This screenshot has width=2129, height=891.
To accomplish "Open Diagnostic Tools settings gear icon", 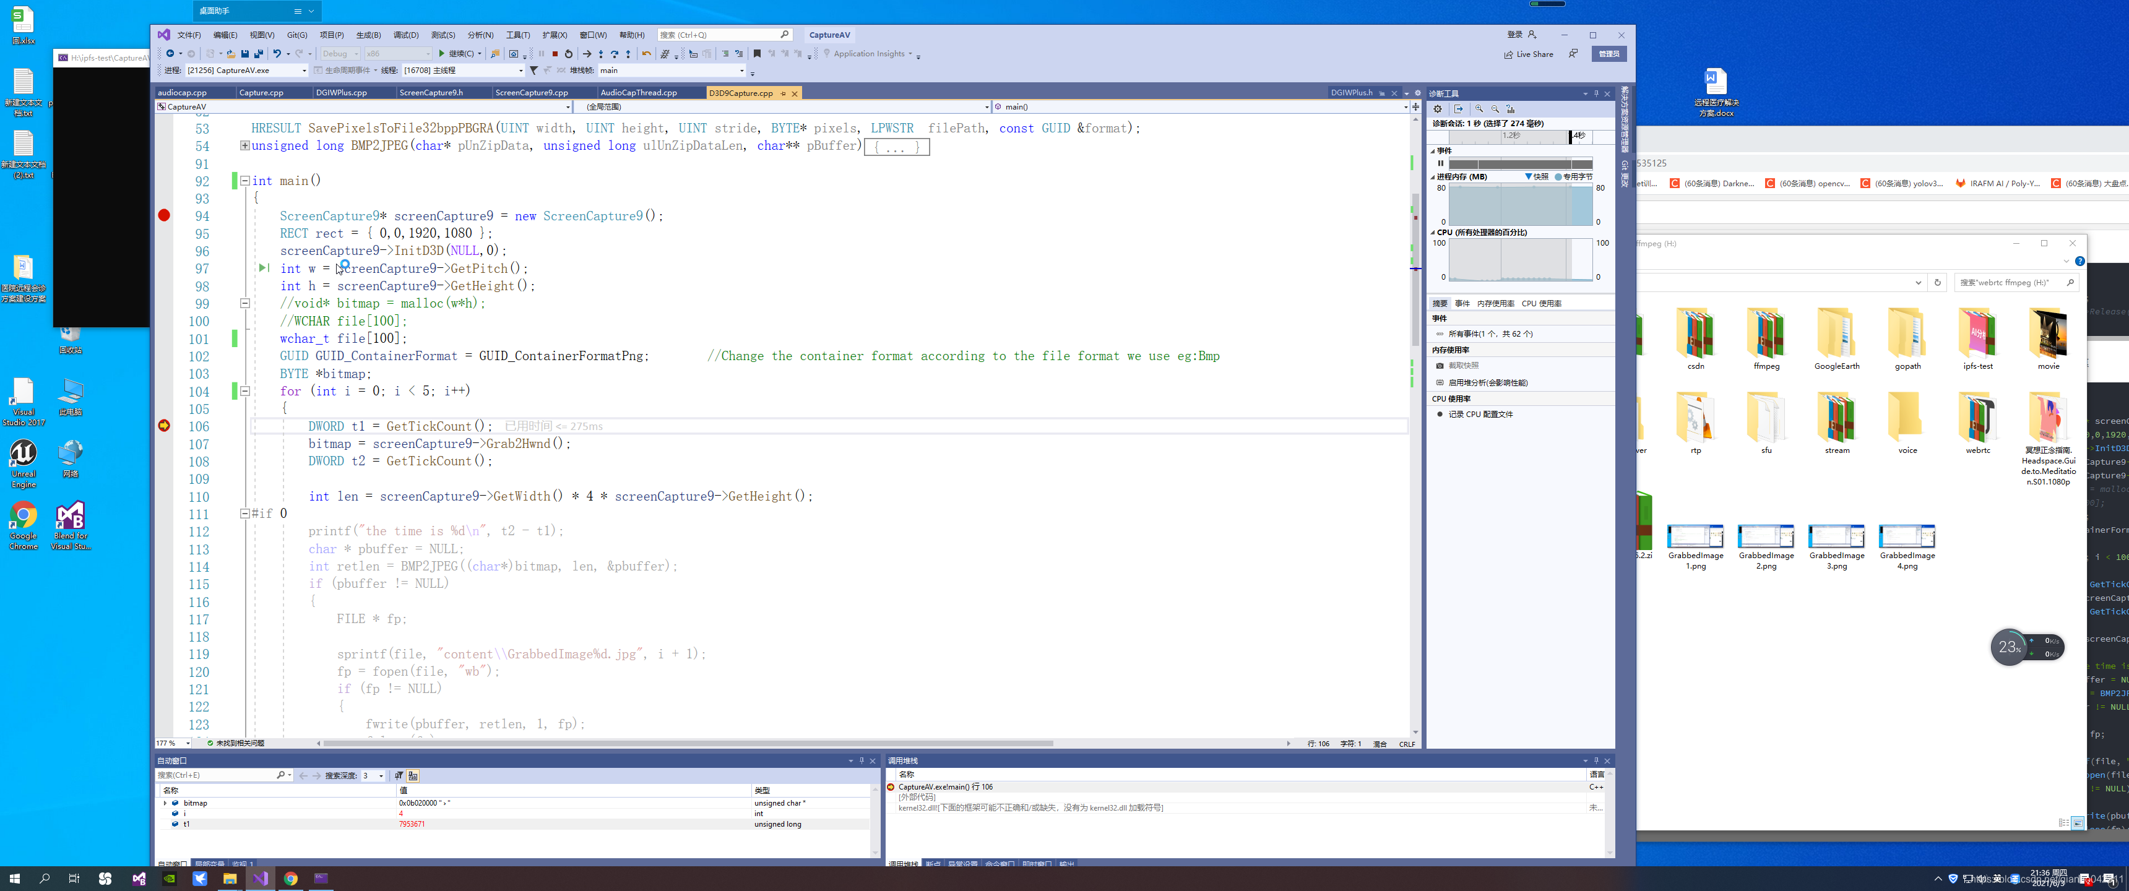I will pyautogui.click(x=1438, y=109).
